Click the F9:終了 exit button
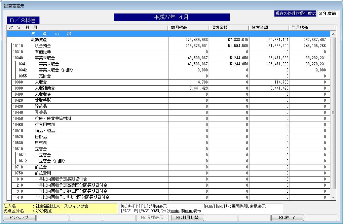 click(x=288, y=218)
